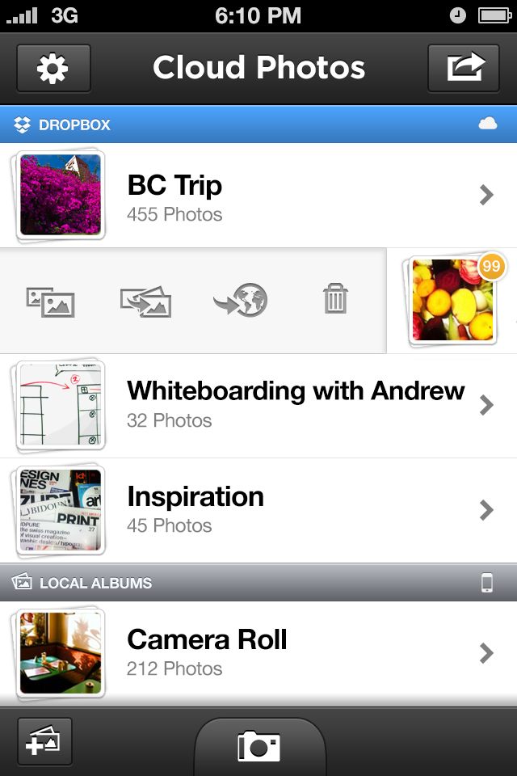Tap the fruit thumbnail with 99 badge
Screen dimensions: 517x776
(452, 301)
